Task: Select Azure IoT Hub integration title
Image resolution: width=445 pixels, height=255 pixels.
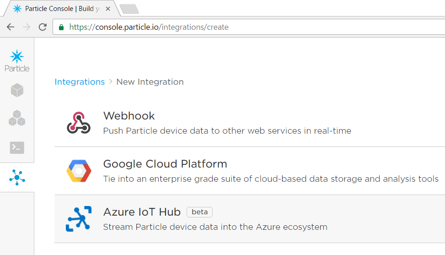Action: (x=142, y=212)
